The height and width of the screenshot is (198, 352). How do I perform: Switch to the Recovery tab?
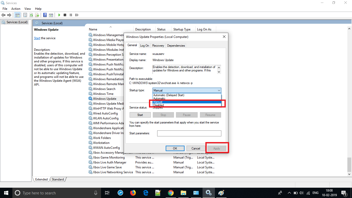(158, 46)
